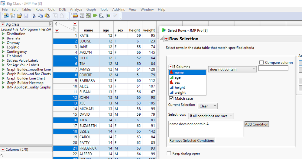Run the Distribution script green triangle
Screen dimensions: 302x159
pos(3,34)
